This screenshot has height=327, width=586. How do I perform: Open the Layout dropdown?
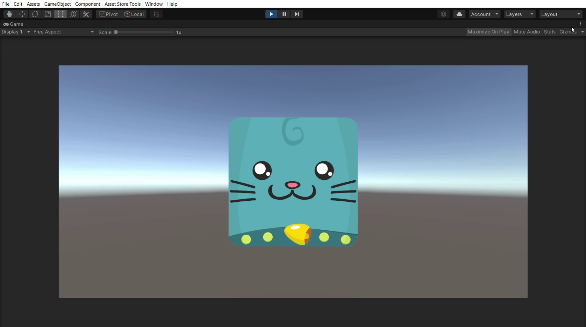(x=561, y=14)
